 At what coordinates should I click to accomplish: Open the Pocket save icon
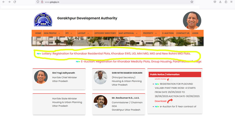(x=215, y=2)
